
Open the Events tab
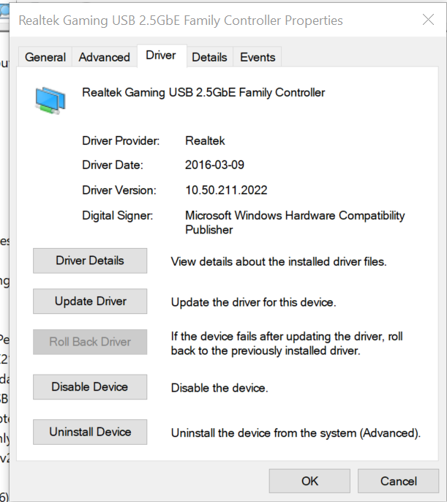258,57
